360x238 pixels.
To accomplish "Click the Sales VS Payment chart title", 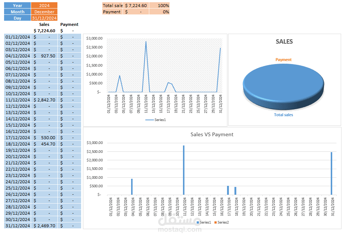I will click(x=212, y=135).
